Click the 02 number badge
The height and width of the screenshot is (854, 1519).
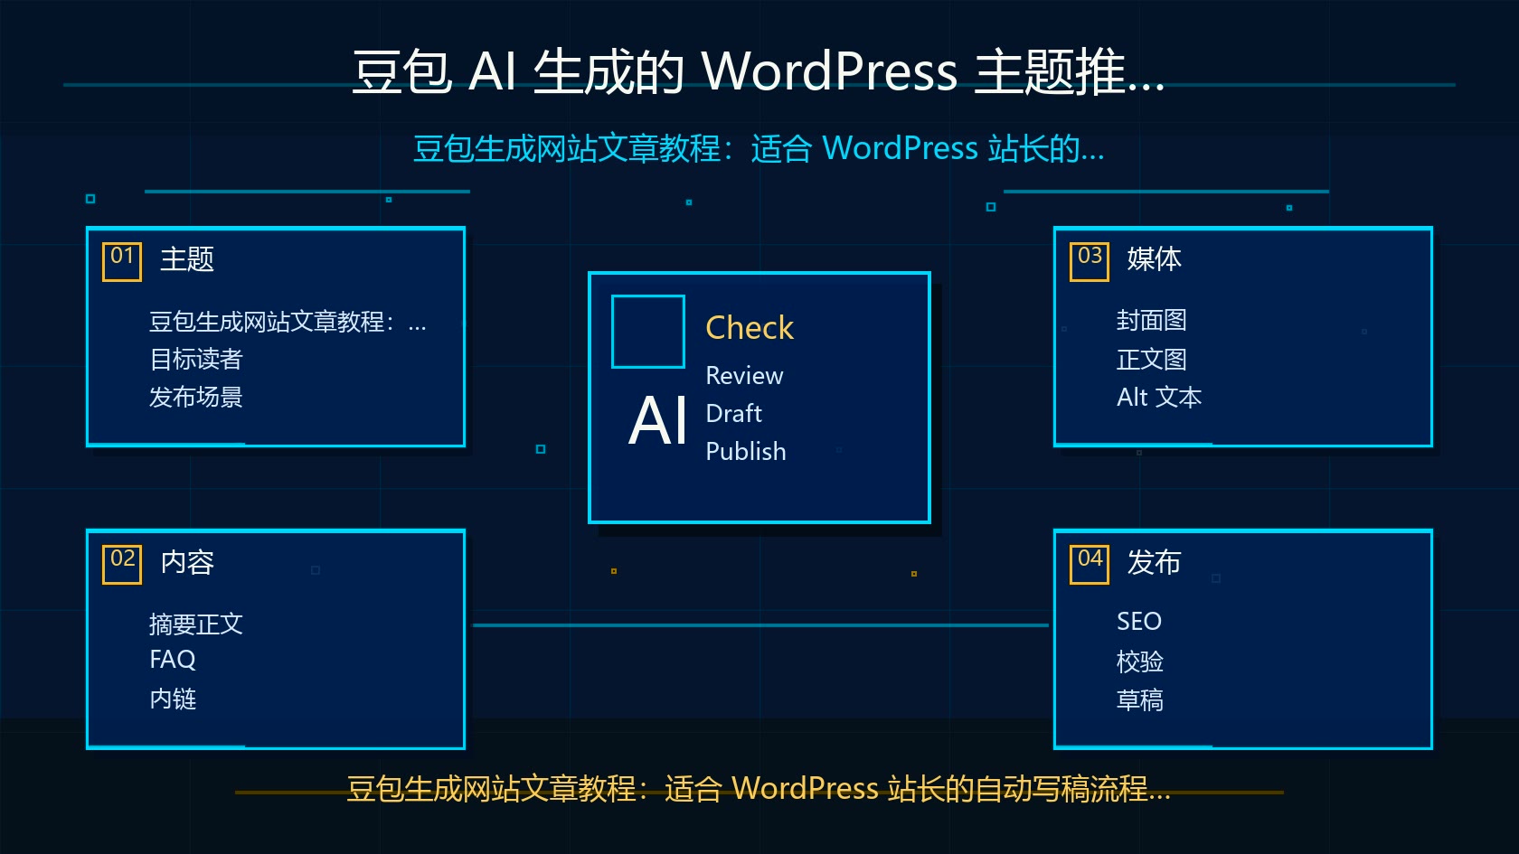coord(122,565)
